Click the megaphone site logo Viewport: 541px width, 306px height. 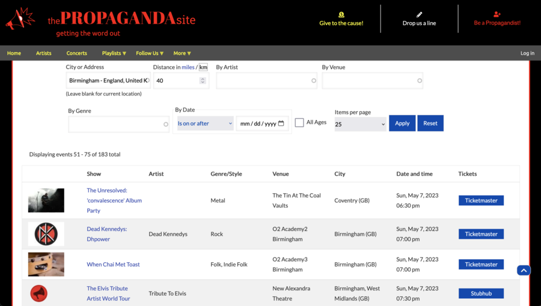pos(20,19)
